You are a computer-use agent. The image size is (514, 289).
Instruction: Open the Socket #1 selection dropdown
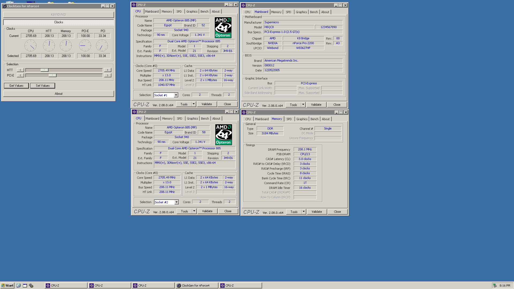176,95
